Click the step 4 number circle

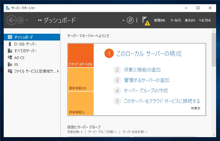[x=117, y=91]
